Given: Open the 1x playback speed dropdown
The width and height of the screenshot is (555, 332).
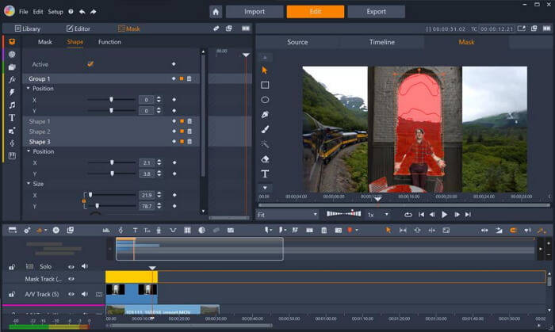Looking at the screenshot, I should 376,214.
